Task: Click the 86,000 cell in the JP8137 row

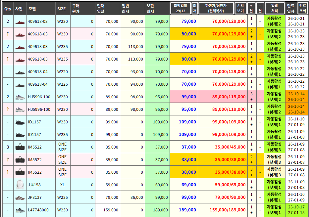Action: tap(132, 197)
